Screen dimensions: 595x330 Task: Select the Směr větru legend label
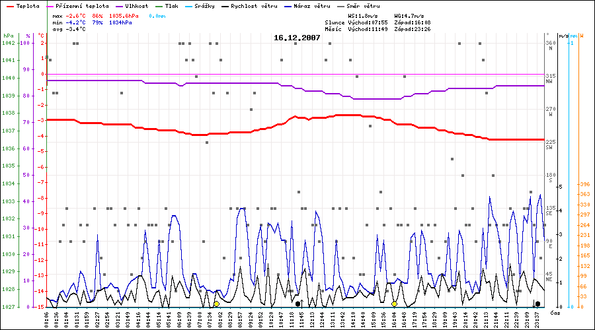[363, 6]
